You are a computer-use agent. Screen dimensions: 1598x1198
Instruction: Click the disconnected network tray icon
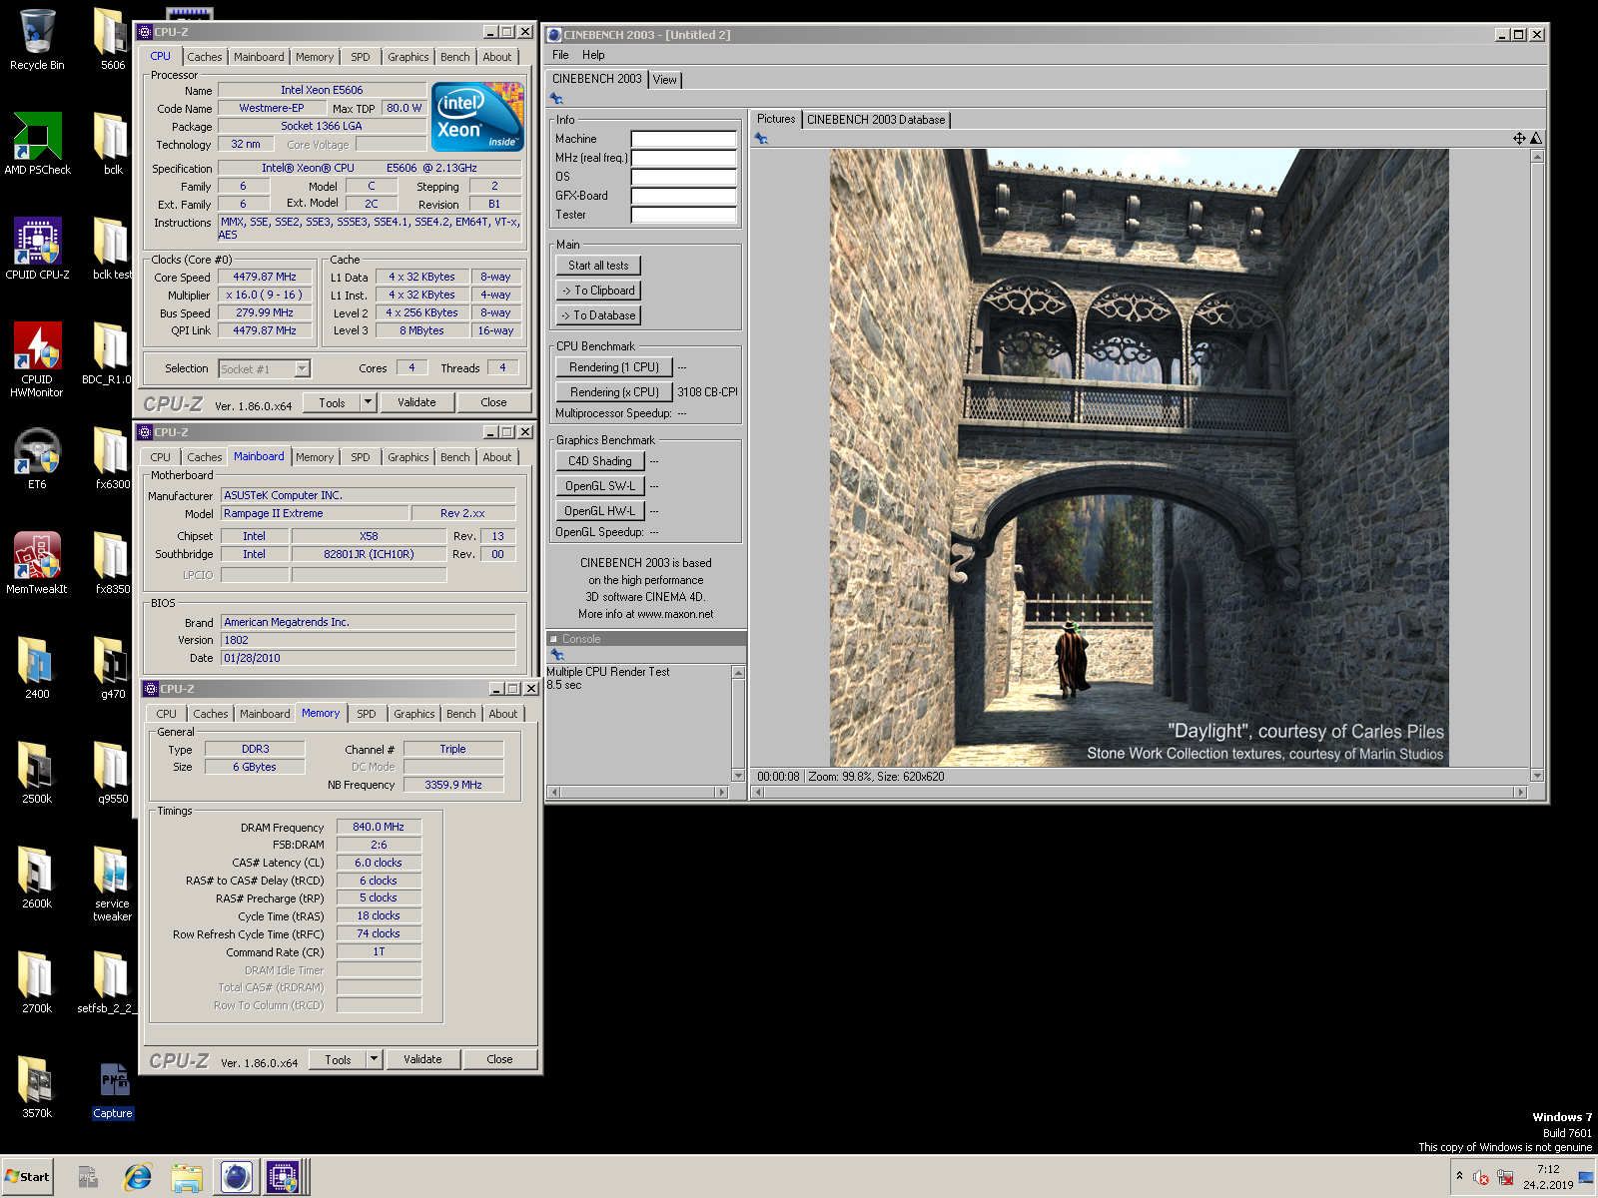[1505, 1178]
